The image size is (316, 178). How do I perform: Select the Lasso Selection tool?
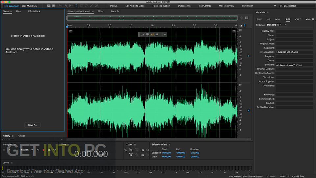coord(87,6)
